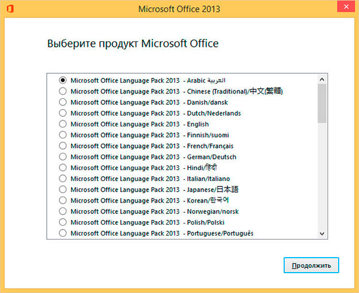Select Portuguese/Português language pack option
Image resolution: width=359 pixels, height=293 pixels.
tap(63, 233)
